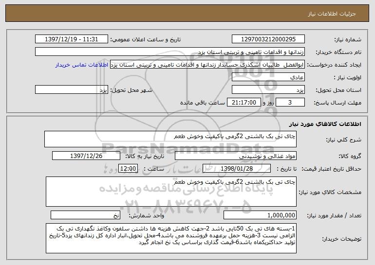Click the need number field 1297003212000295

[x=268, y=39]
